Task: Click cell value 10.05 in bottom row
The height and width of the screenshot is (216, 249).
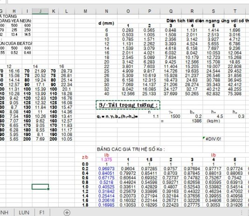Action: pyautogui.click(x=67, y=139)
